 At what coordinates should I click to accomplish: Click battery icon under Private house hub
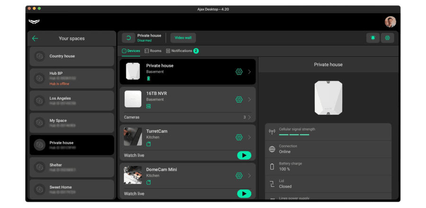pyautogui.click(x=148, y=78)
